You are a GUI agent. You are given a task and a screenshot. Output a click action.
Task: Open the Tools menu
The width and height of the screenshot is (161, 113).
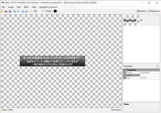click(19, 7)
